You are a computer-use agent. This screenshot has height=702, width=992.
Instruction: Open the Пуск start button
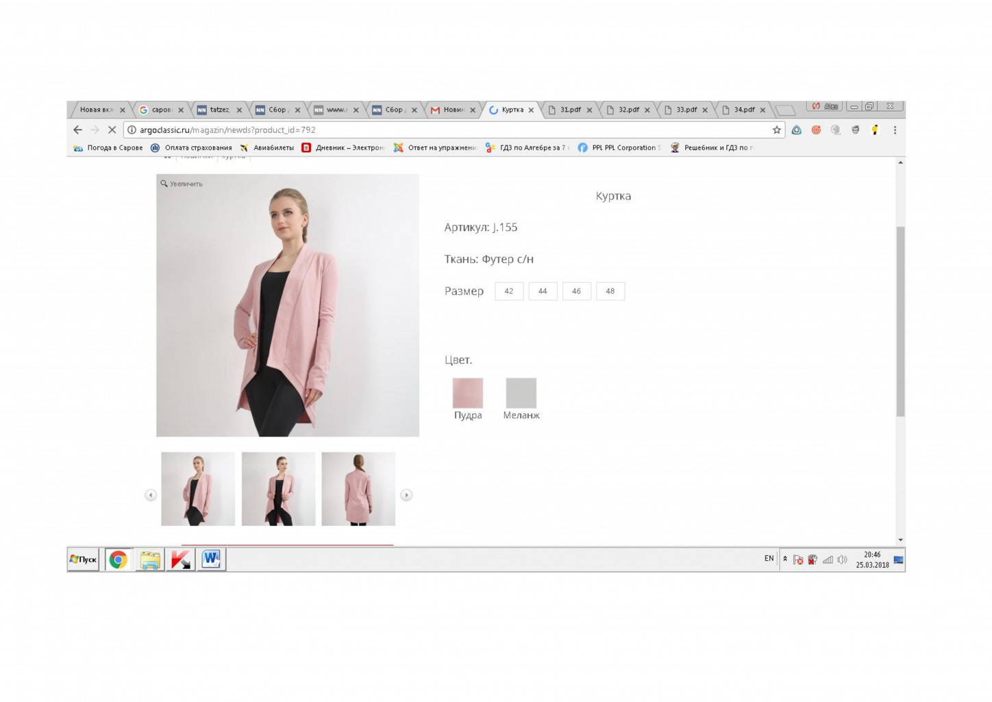coord(83,559)
